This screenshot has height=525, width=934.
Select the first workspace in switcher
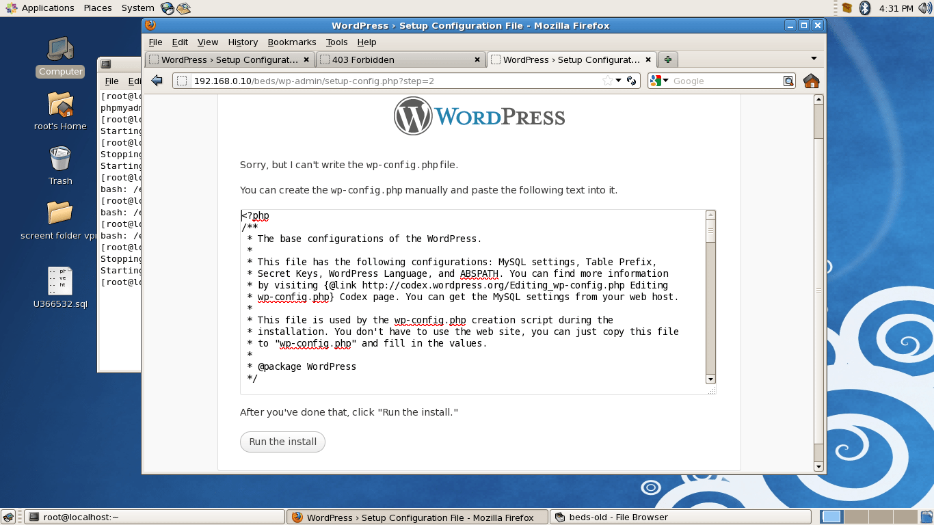(x=832, y=517)
